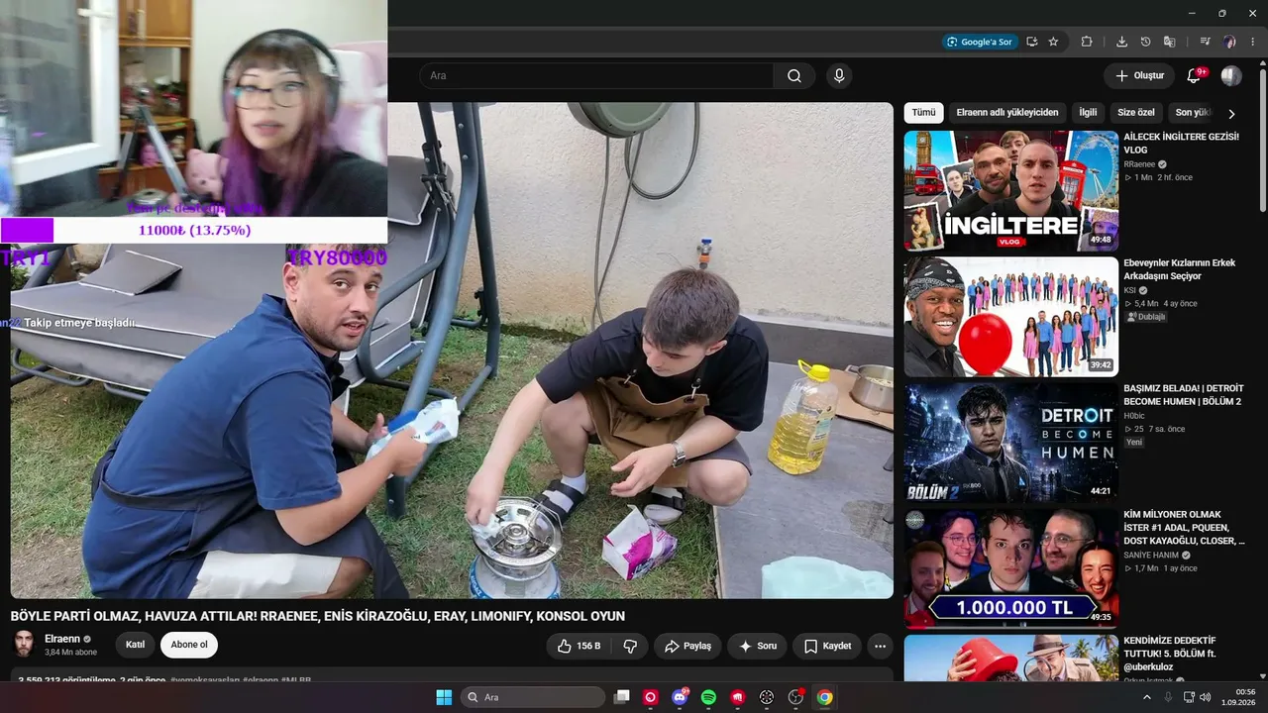Open BAŞIMIZ BELADA! DETROIT video title
The image size is (1268, 713).
(x=1183, y=395)
